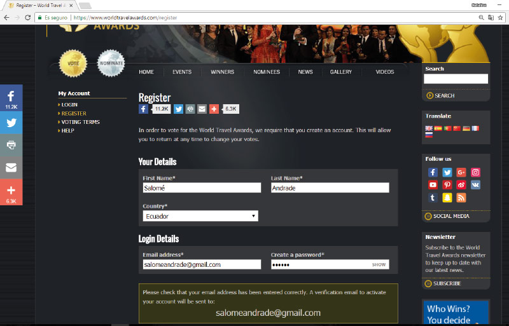
Task: Go to HOME in navigation bar
Action: tap(146, 72)
